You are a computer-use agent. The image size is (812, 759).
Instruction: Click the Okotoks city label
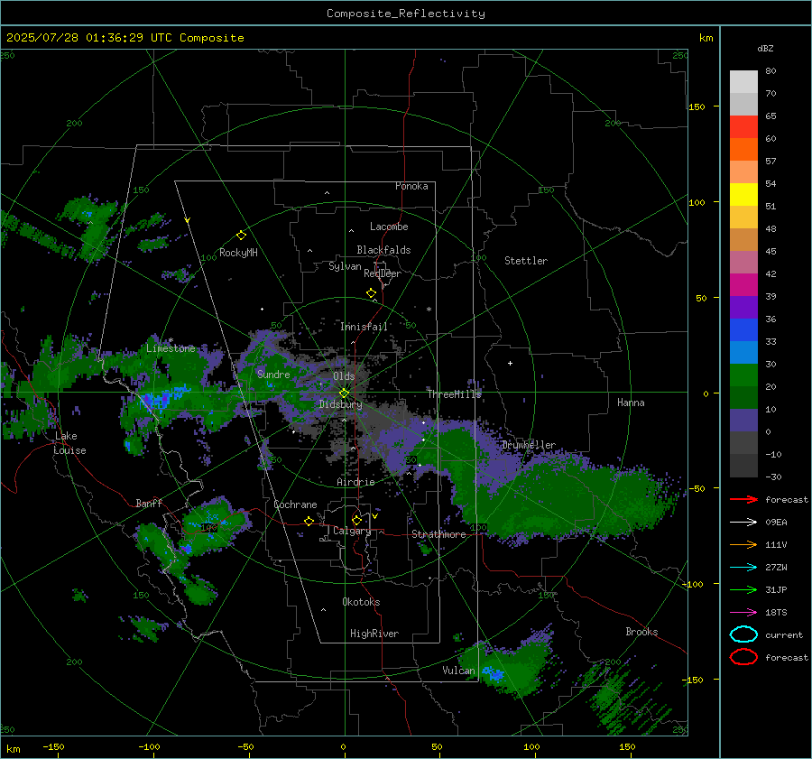(x=361, y=602)
